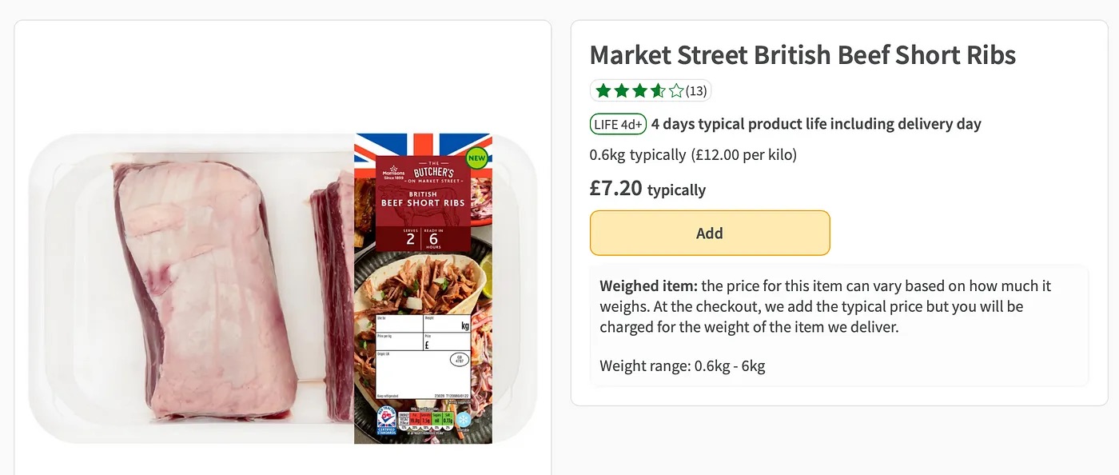Click the Red Tractor certified logo
The height and width of the screenshot is (475, 1119).
tap(386, 418)
